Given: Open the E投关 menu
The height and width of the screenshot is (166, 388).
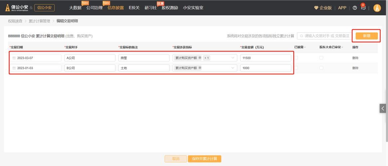Looking at the screenshot, I should (x=134, y=8).
